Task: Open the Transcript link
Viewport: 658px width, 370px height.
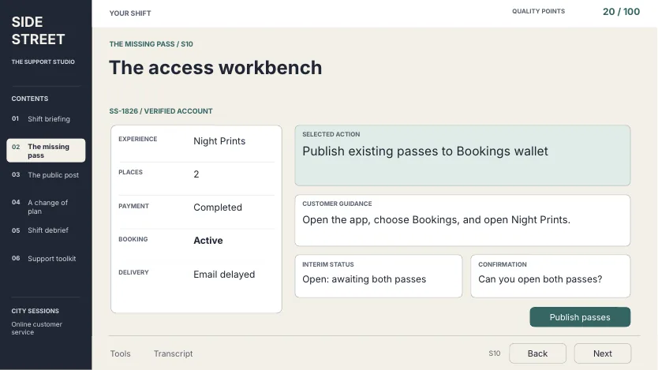Action: [174, 353]
